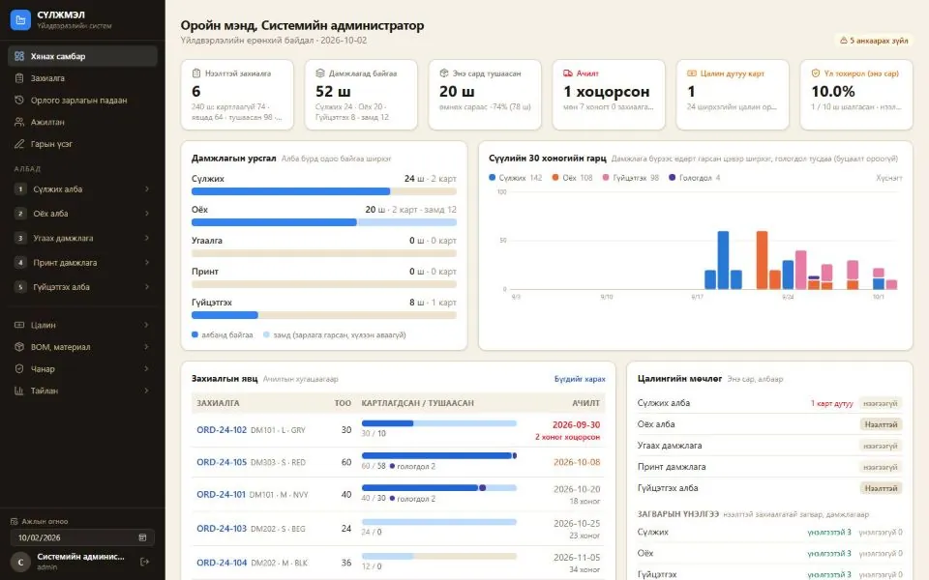Open order ORD-24-104 link

tap(222, 563)
